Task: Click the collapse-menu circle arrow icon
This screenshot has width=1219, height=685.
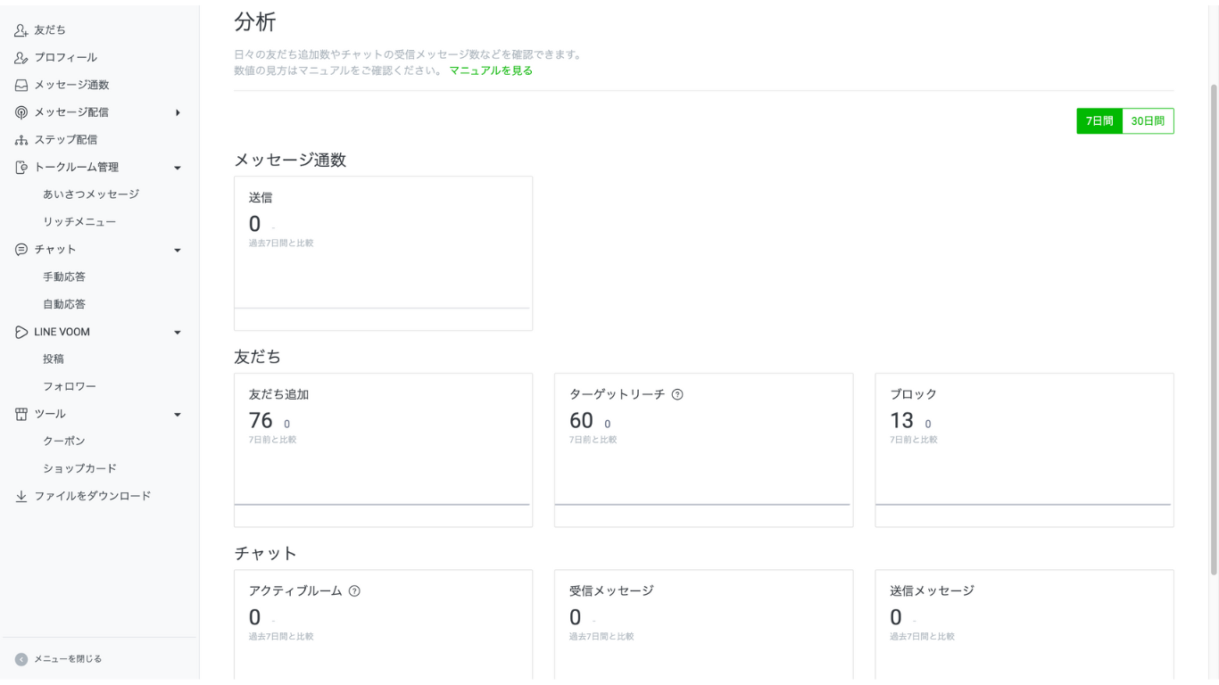Action: coord(21,659)
